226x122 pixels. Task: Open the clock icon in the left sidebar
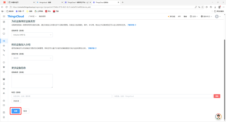[x=4, y=62]
